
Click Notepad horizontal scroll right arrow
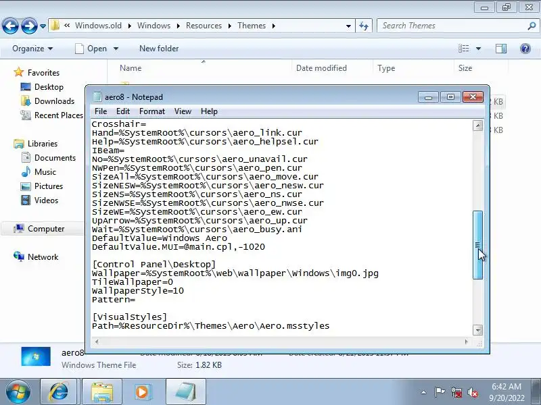point(467,342)
